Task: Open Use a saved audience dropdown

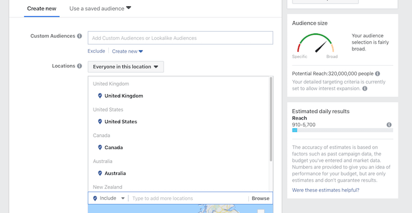Action: tap(100, 9)
